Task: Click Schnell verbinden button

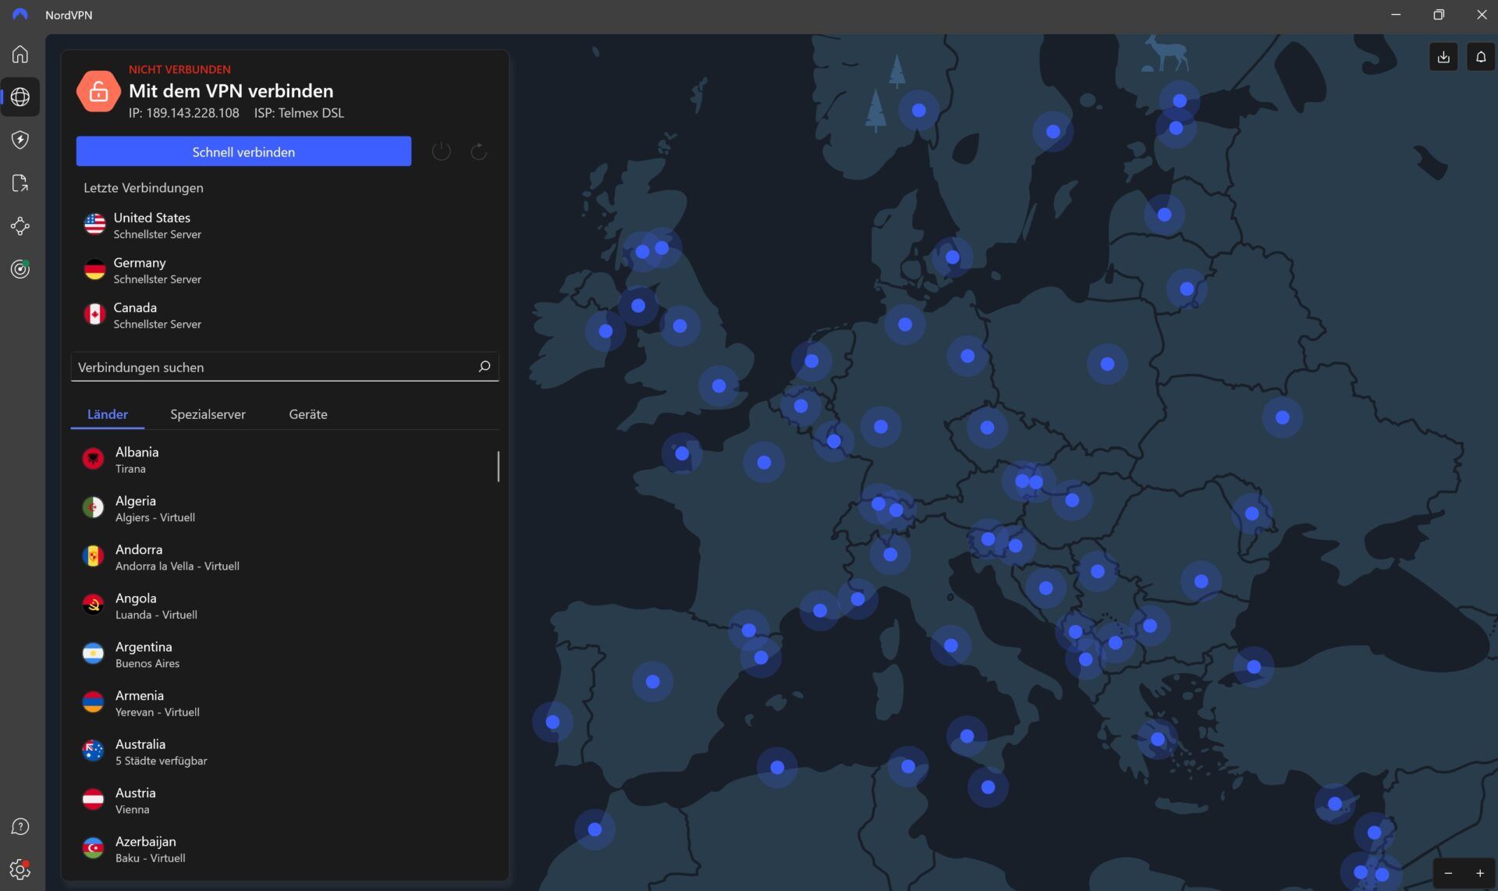Action: pos(243,151)
